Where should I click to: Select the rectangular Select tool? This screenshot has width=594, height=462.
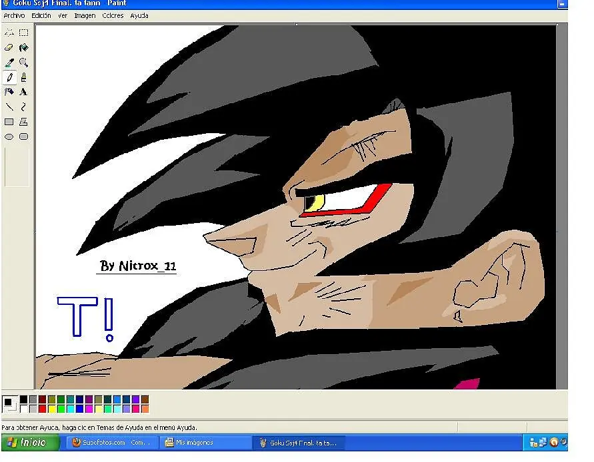pyautogui.click(x=23, y=33)
